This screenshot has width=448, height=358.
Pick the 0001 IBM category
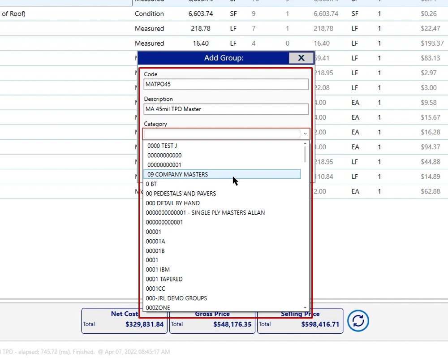[x=158, y=270]
